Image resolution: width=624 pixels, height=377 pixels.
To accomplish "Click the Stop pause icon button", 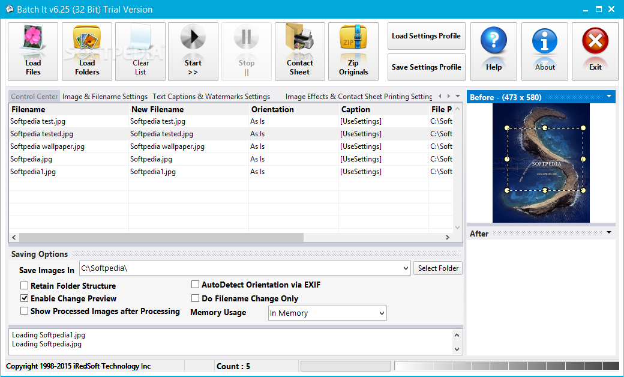I will [x=247, y=52].
